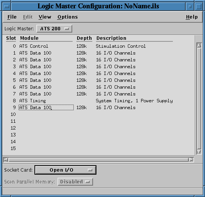Select the ATS Data 100 module in slot 2
The width and height of the screenshot is (205, 197).
(35, 60)
